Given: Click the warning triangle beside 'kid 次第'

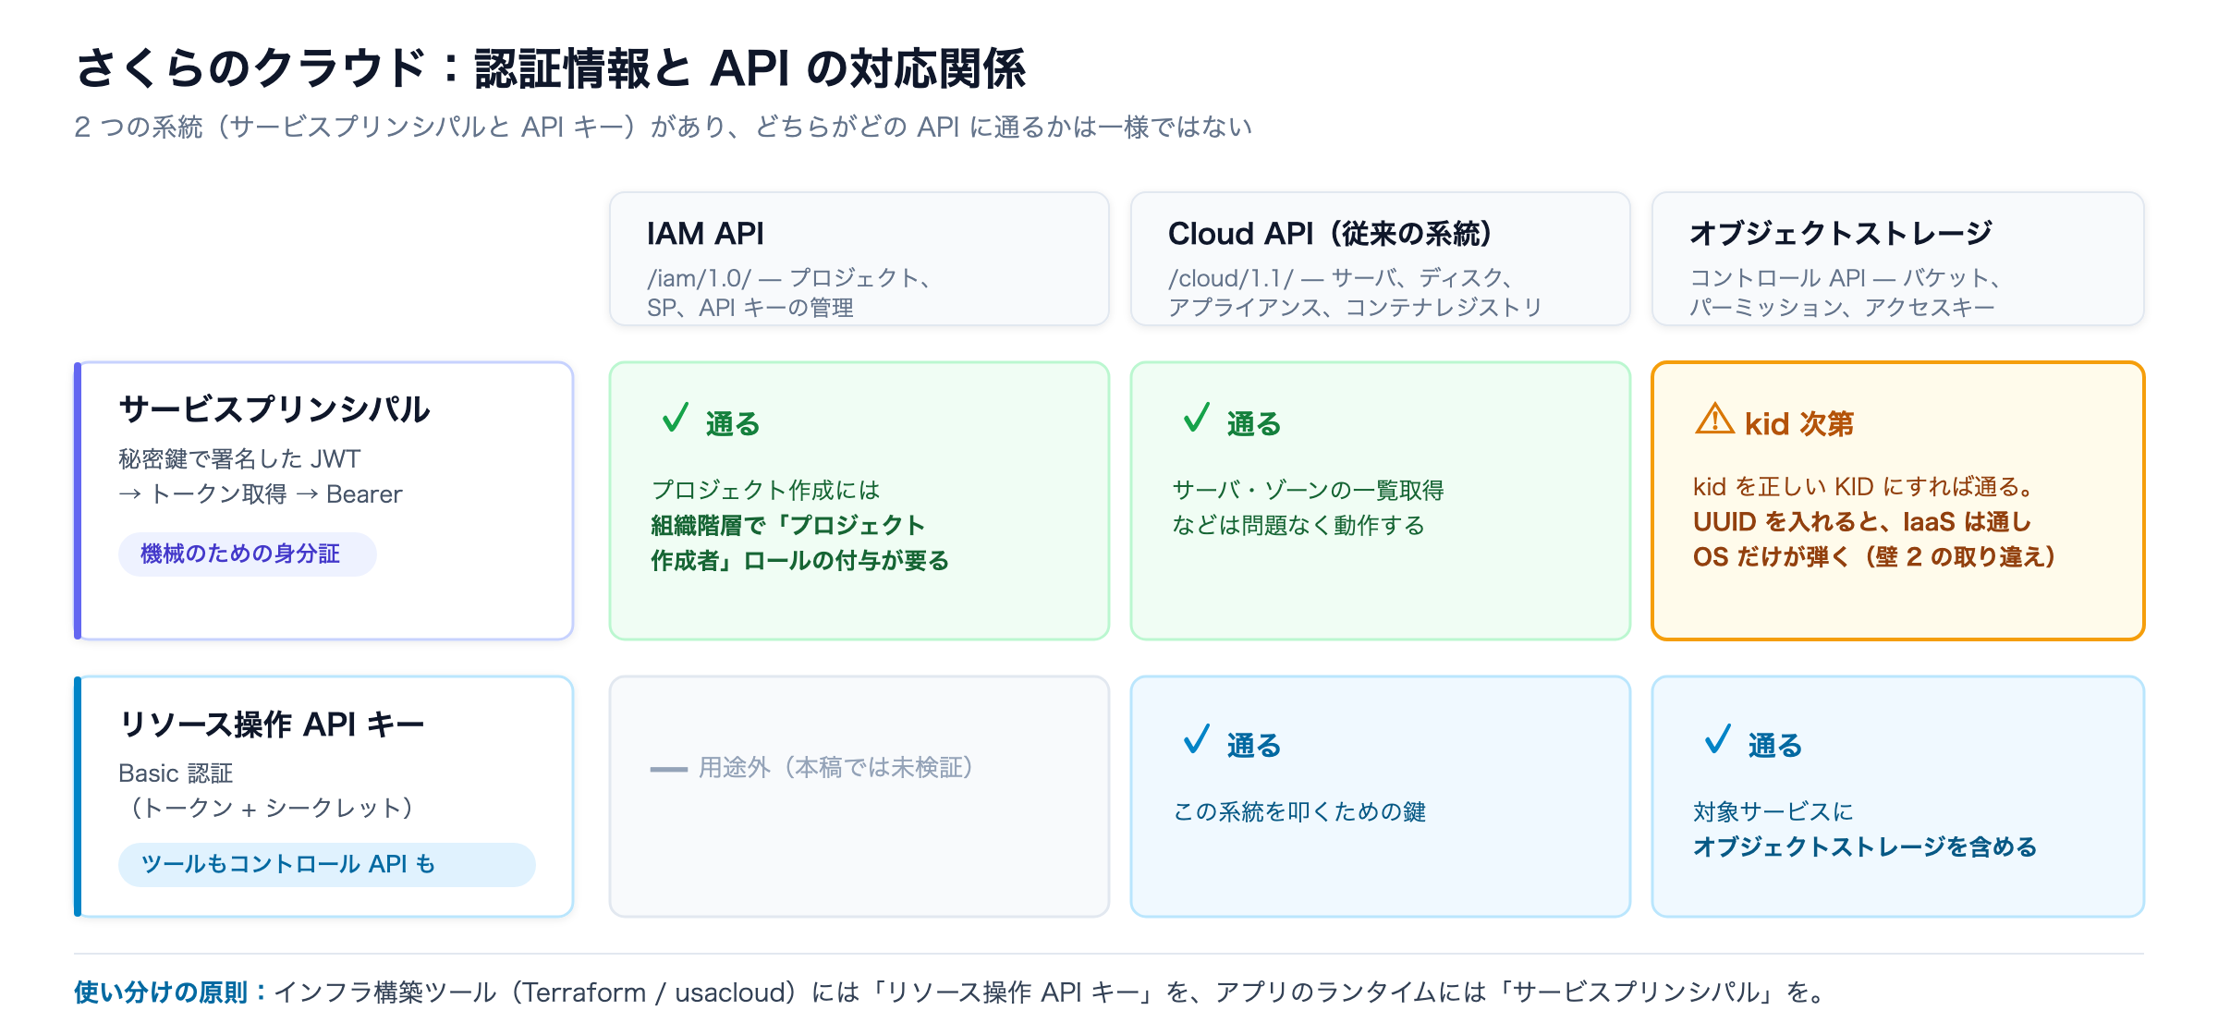Looking at the screenshot, I should 1714,419.
